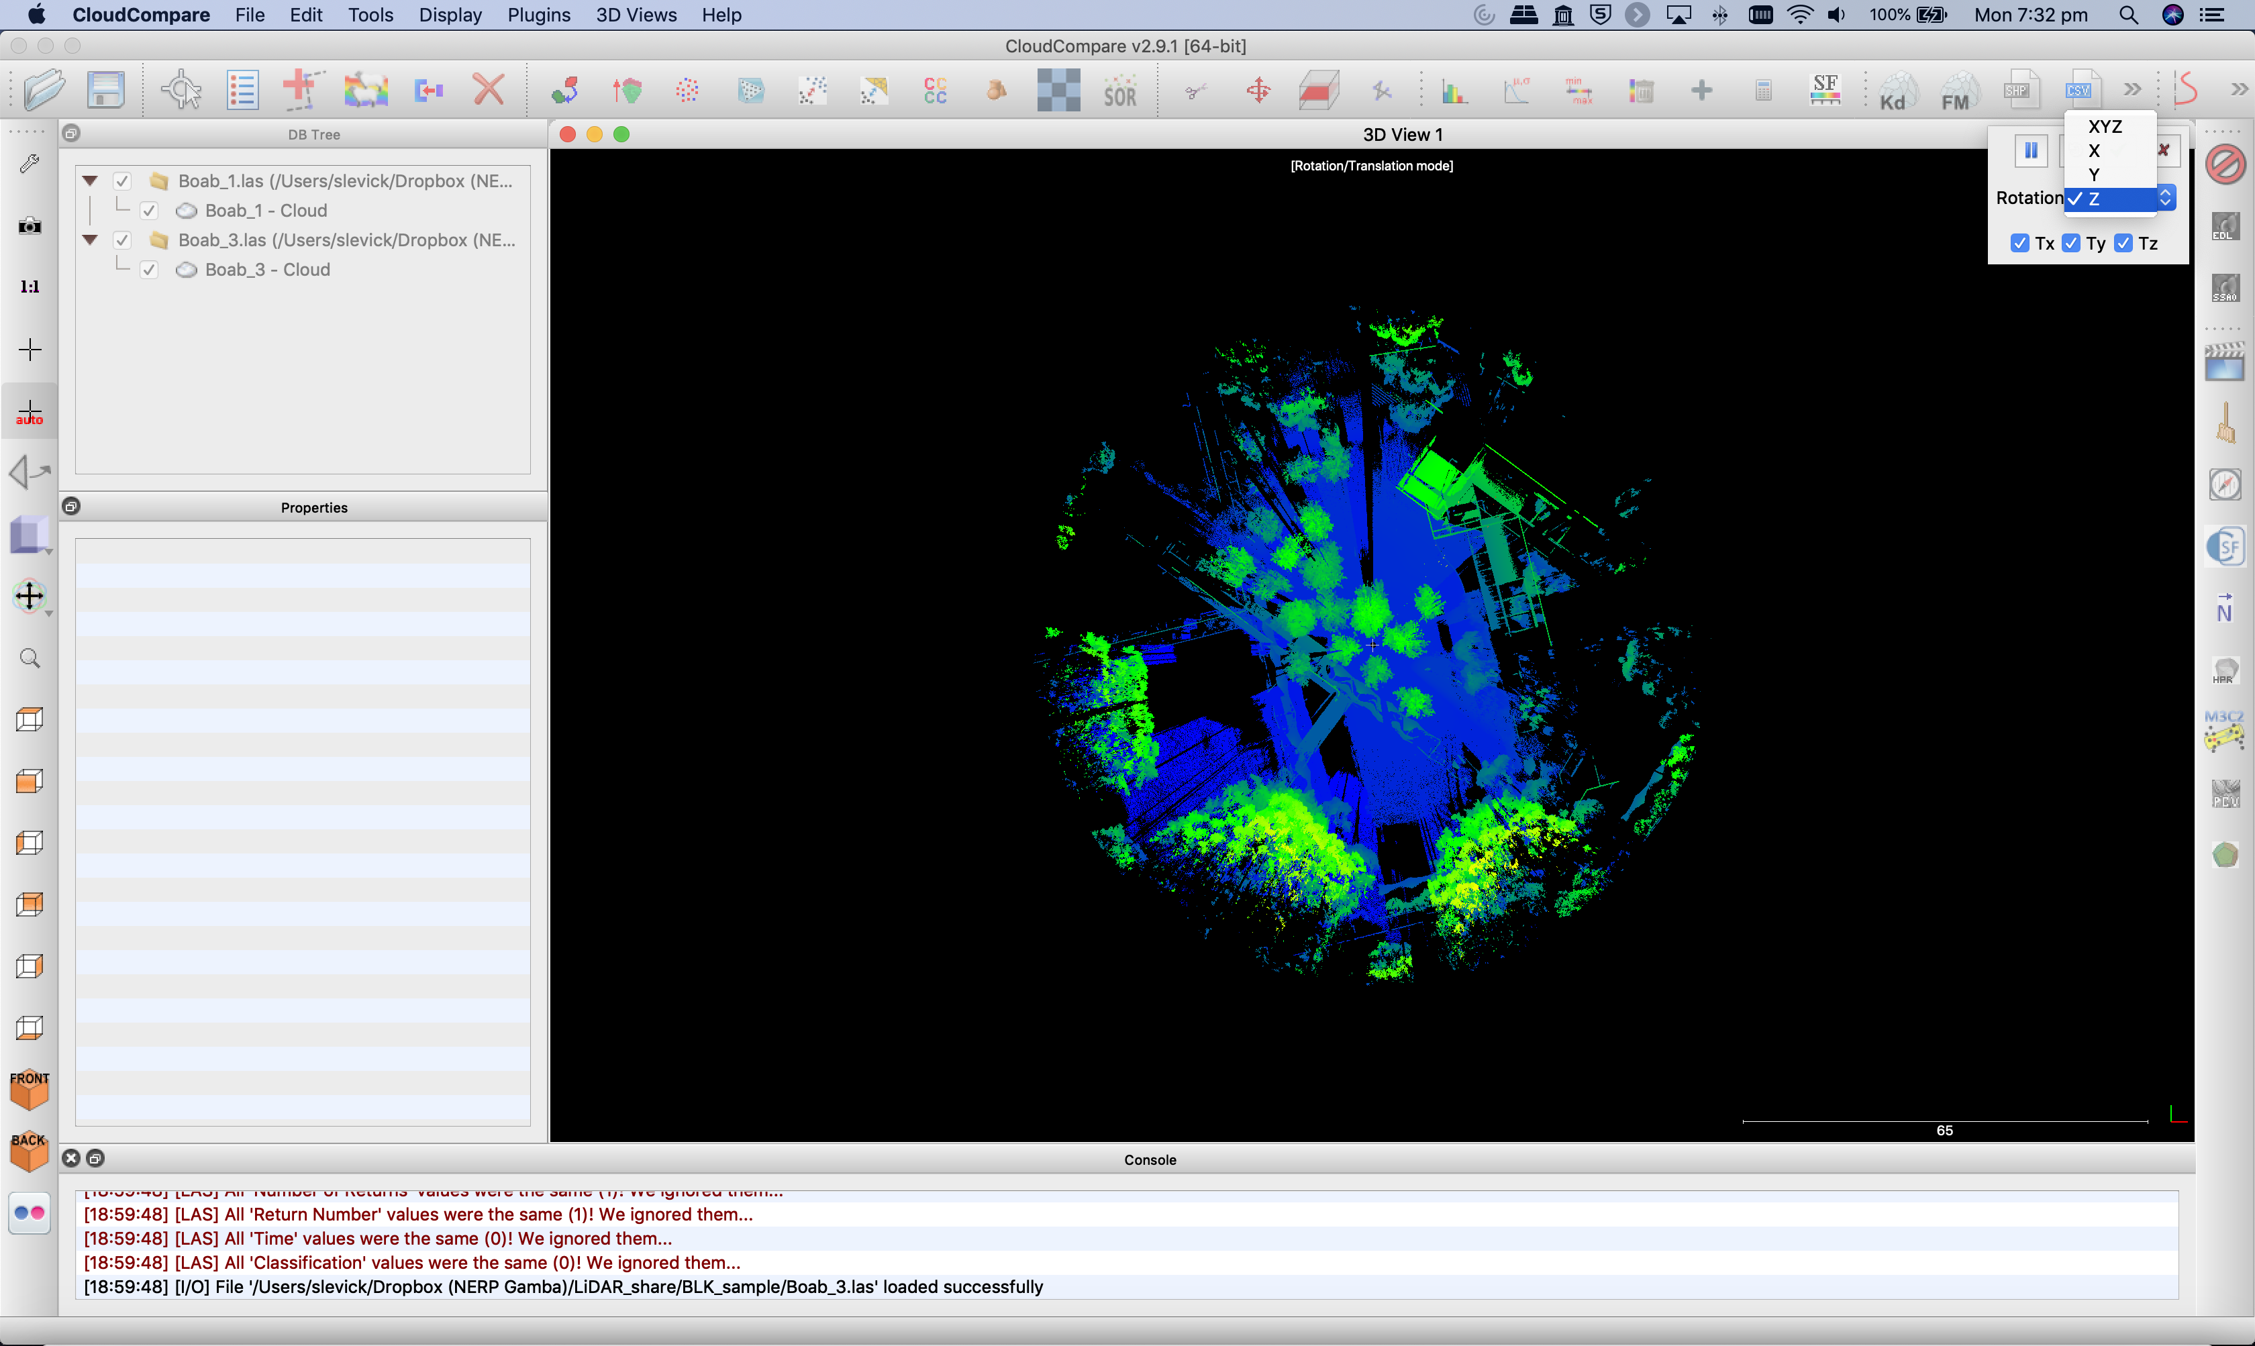Select the Boab_3 - Cloud entry
The height and width of the screenshot is (1346, 2255).
point(268,269)
